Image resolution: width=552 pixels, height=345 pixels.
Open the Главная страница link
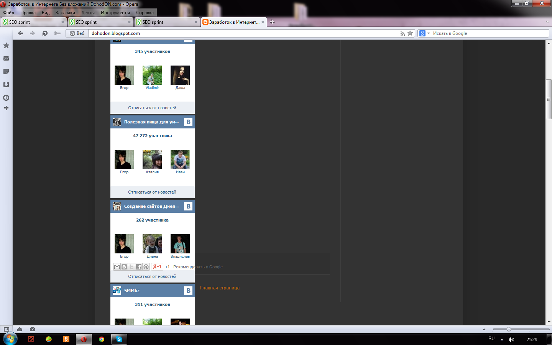220,288
